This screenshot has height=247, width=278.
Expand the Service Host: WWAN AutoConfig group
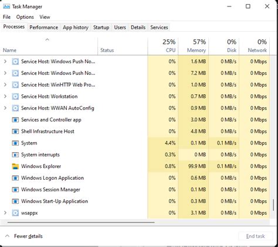tap(5, 108)
